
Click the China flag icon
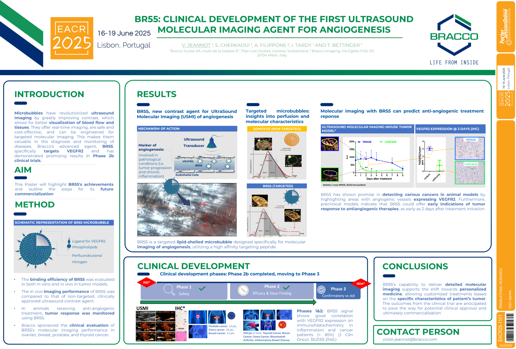coord(282,324)
